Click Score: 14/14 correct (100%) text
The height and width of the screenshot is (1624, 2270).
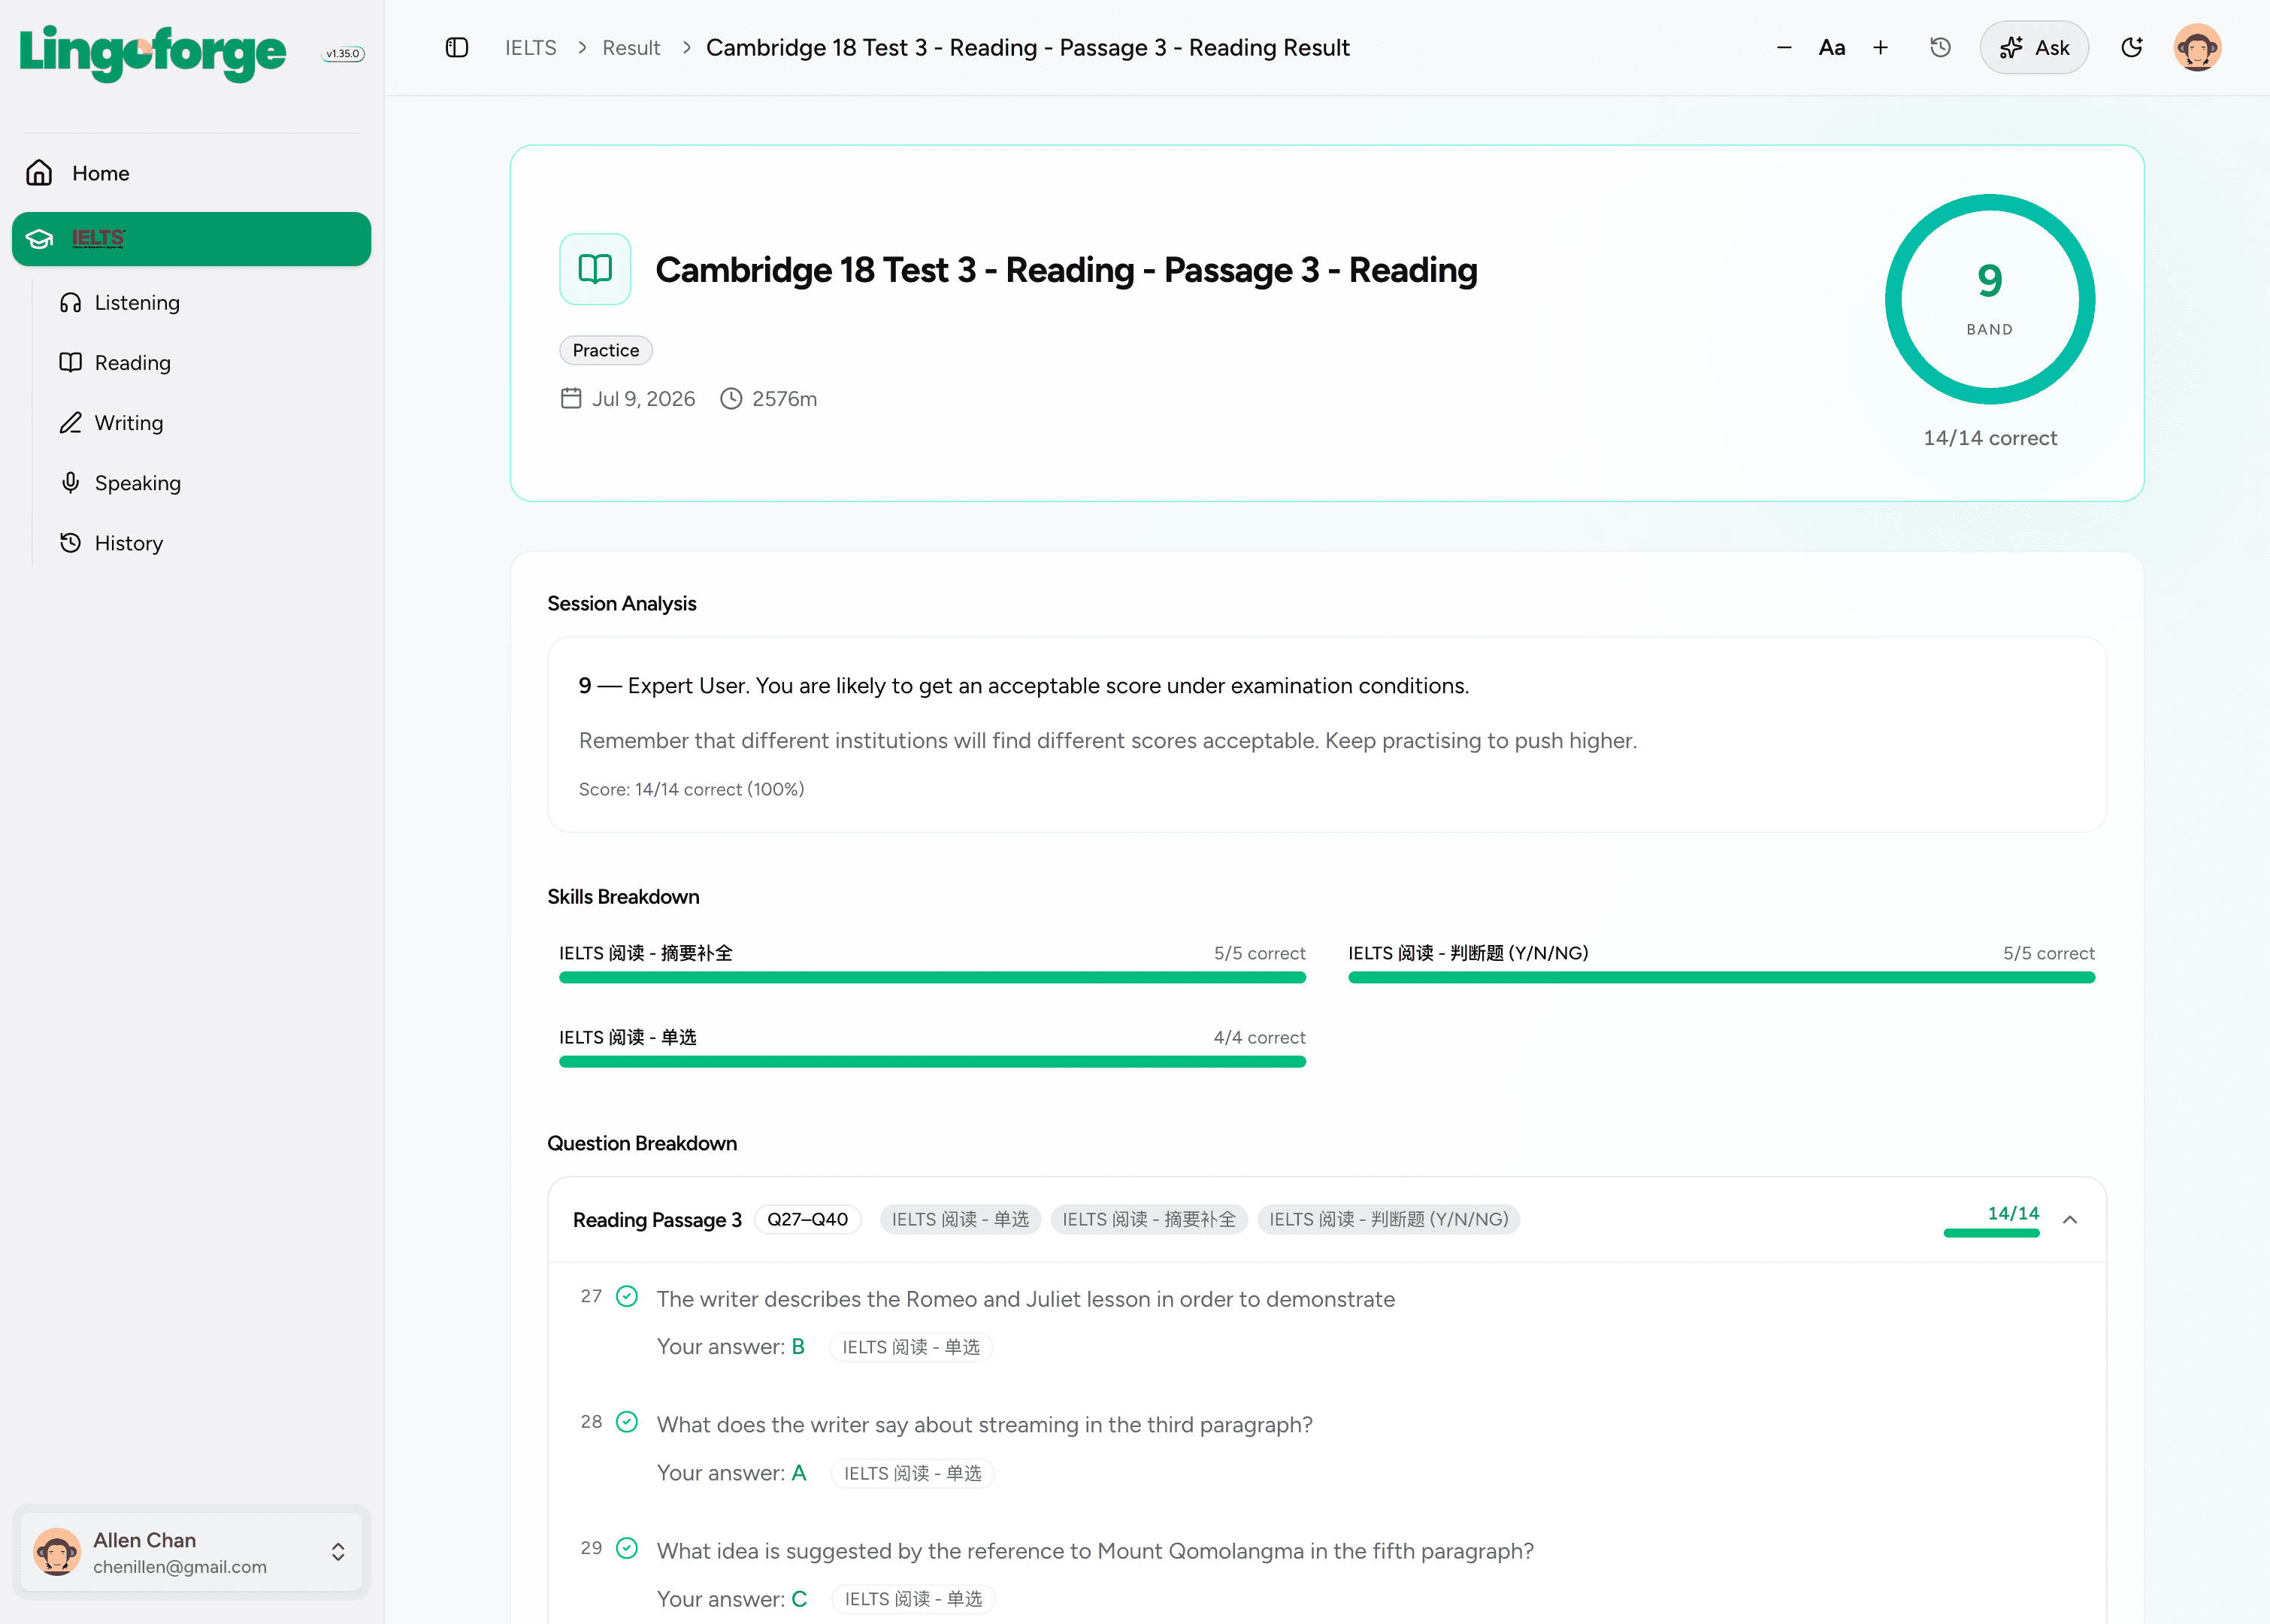[x=692, y=789]
